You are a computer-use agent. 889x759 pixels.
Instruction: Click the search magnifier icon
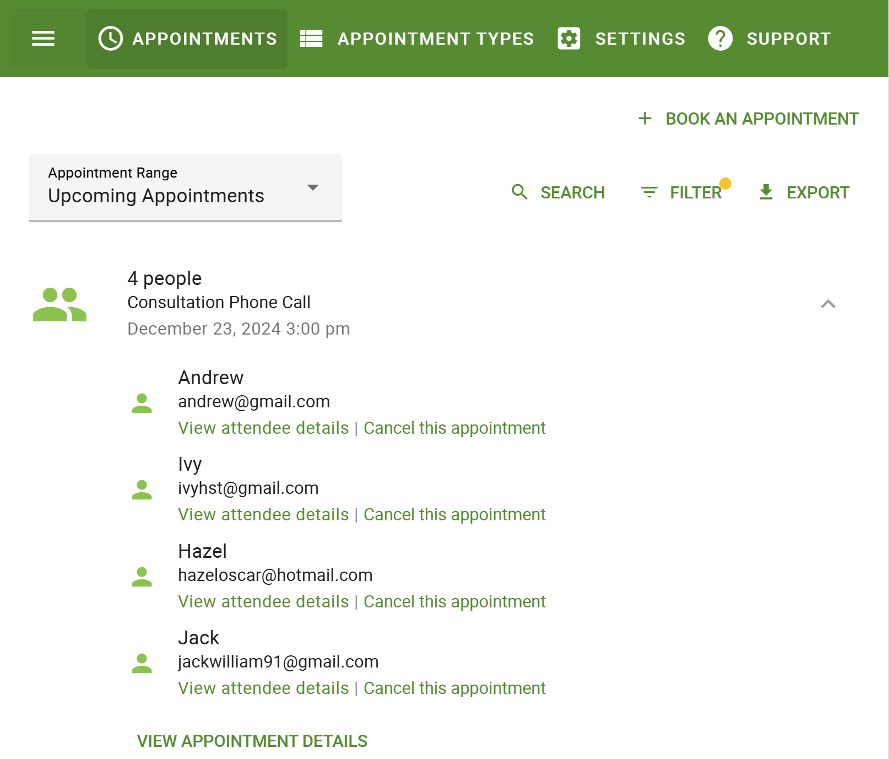(518, 192)
